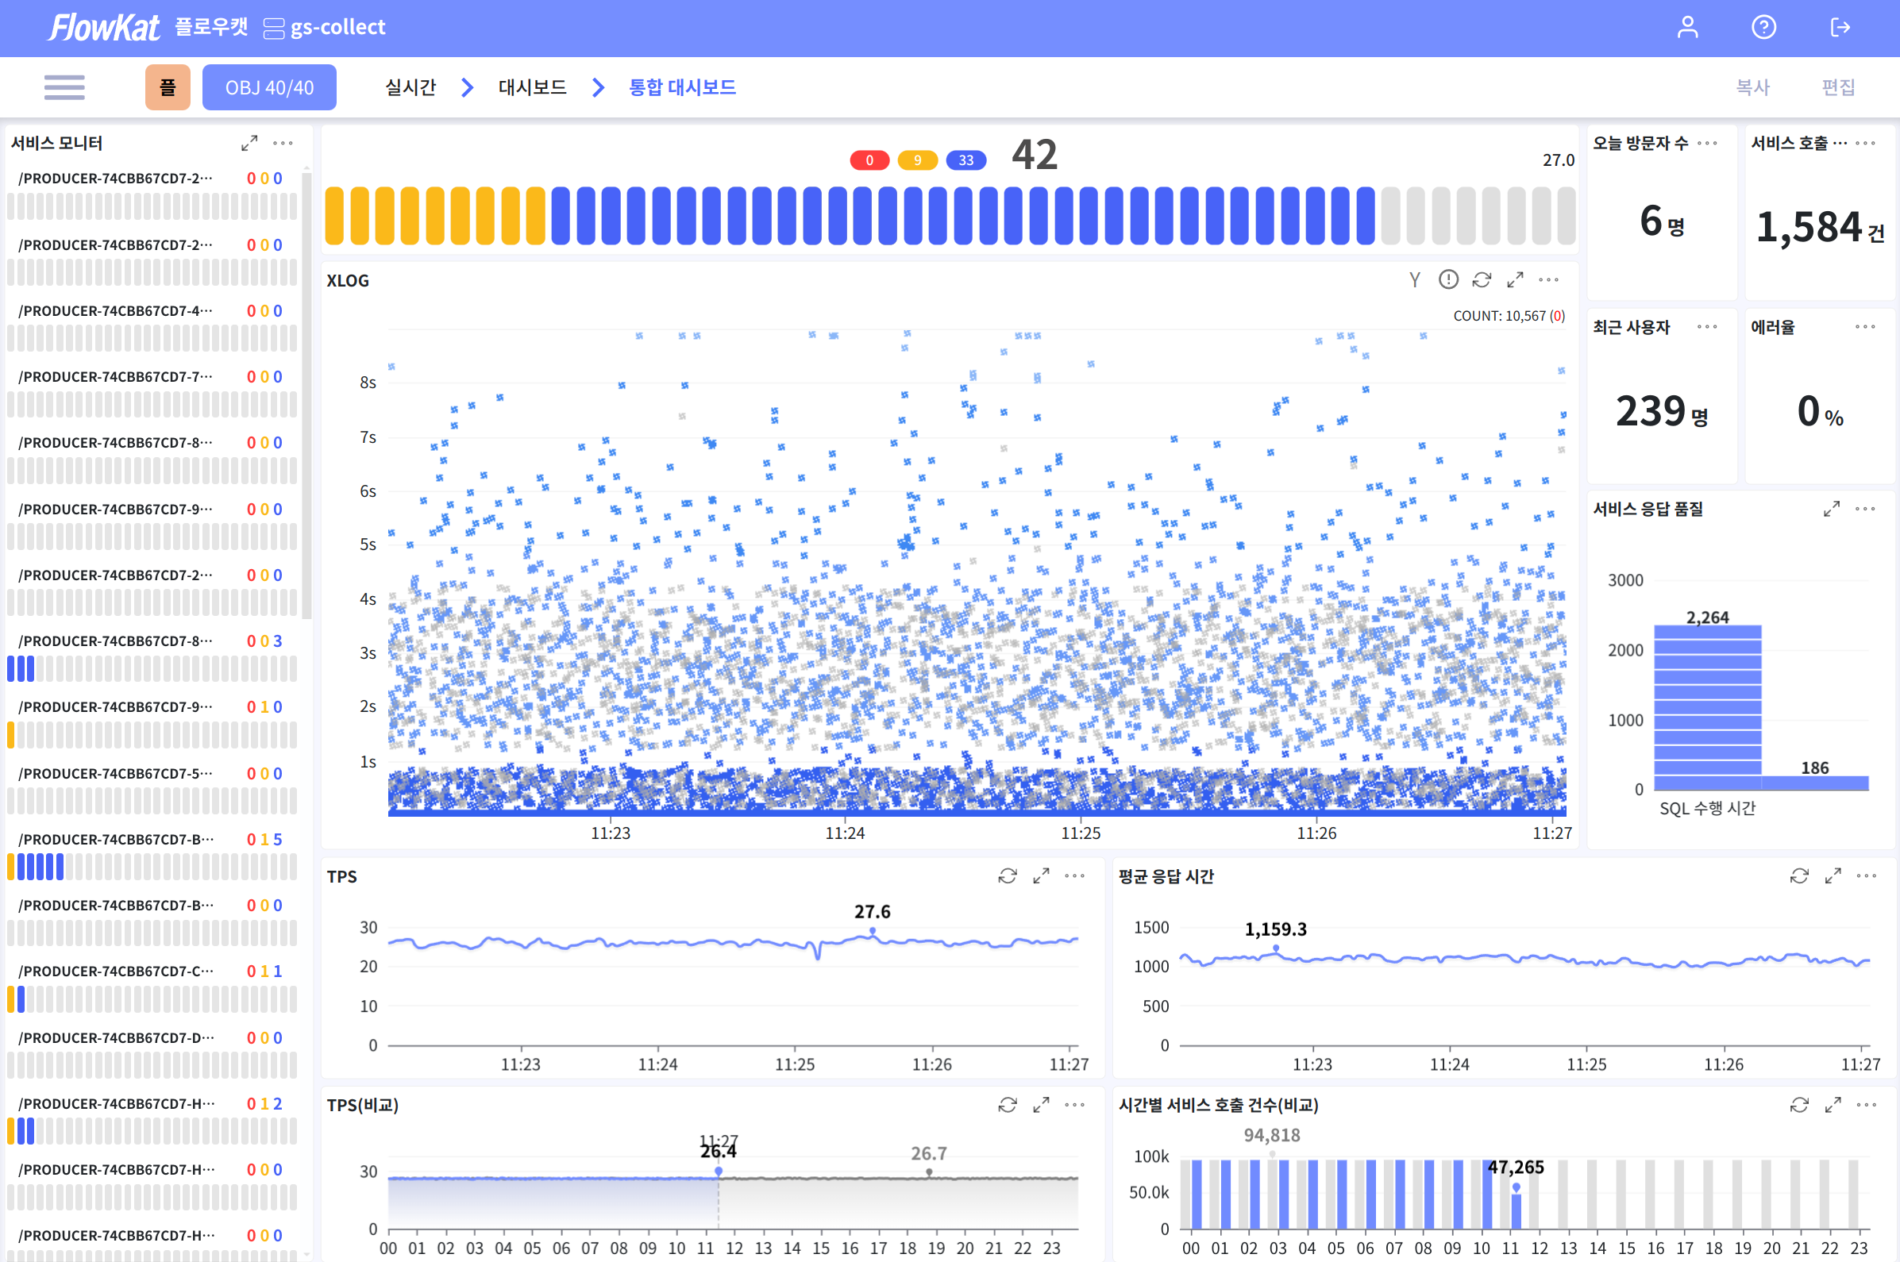Open the hamburger navigation menu
Image resolution: width=1900 pixels, height=1262 pixels.
click(64, 87)
